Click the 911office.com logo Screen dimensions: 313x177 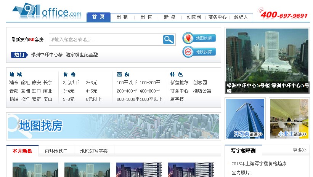[47, 12]
